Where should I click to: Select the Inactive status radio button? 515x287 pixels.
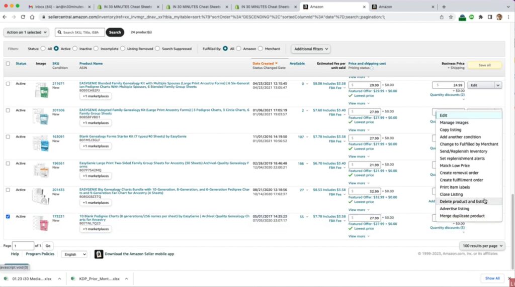point(75,49)
